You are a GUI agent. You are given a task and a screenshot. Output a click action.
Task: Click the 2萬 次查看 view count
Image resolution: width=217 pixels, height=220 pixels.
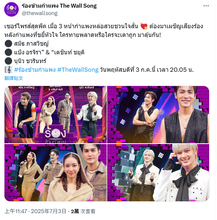(83, 211)
